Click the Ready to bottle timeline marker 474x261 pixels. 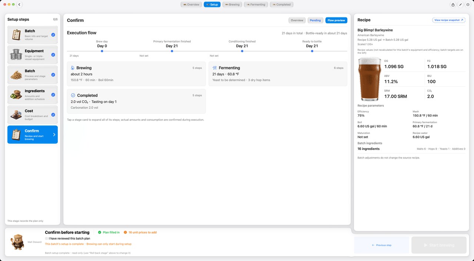tap(312, 51)
